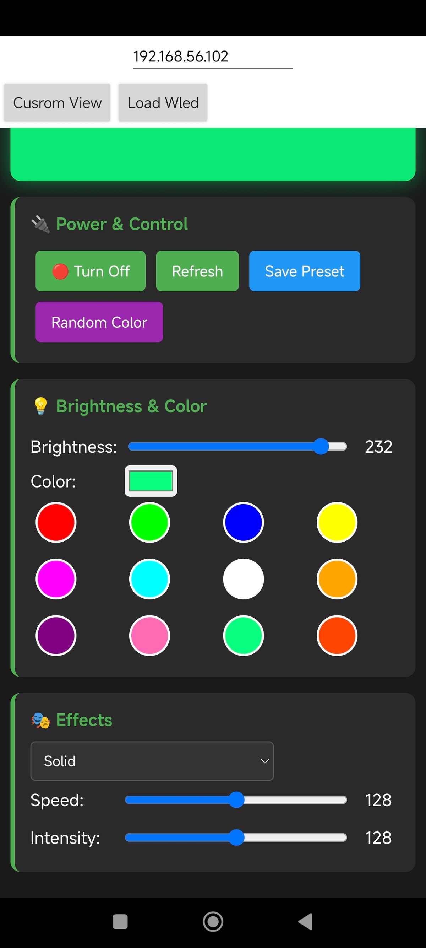The width and height of the screenshot is (426, 948).
Task: Apply a Random Color
Action: (99, 322)
